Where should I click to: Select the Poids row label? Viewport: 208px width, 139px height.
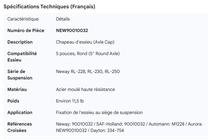pos(13,101)
